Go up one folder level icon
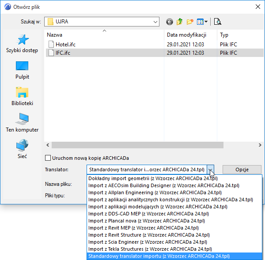265x260 pixels. point(179,22)
